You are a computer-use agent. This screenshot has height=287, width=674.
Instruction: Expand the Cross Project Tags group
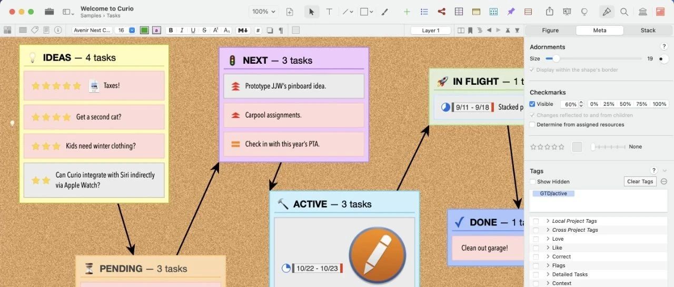pyautogui.click(x=548, y=230)
